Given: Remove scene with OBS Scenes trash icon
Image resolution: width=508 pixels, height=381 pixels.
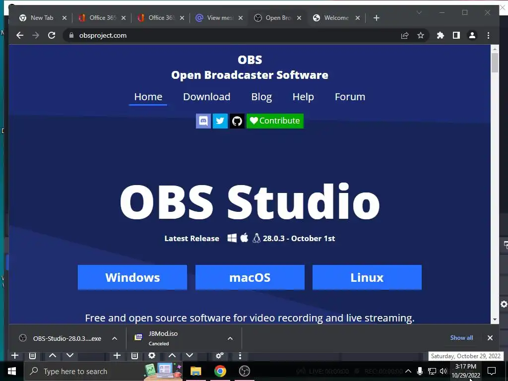Looking at the screenshot, I should tap(32, 355).
